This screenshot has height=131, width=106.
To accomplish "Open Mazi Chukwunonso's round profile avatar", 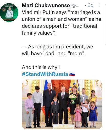I will pos(9,13).
